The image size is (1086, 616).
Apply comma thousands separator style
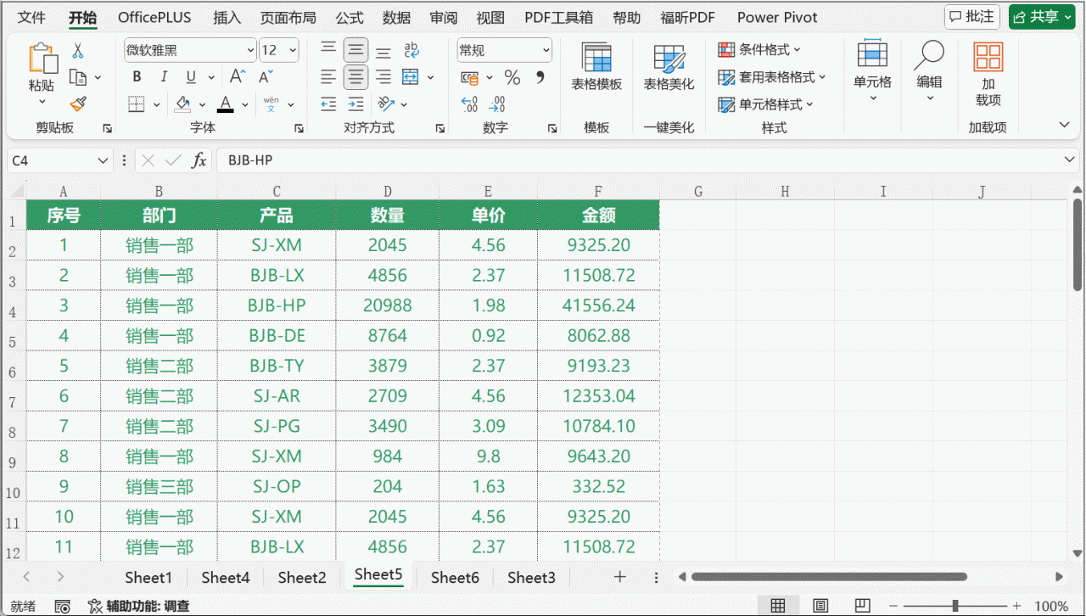[540, 77]
